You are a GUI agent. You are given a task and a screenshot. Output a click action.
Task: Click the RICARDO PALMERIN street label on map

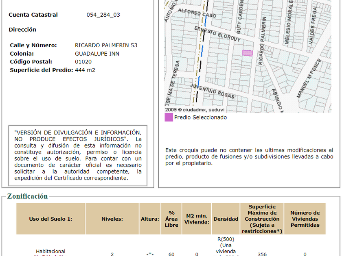[262, 41]
